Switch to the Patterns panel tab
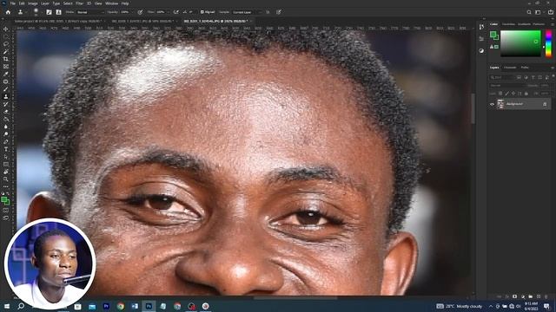This screenshot has height=312, width=556. click(x=539, y=24)
